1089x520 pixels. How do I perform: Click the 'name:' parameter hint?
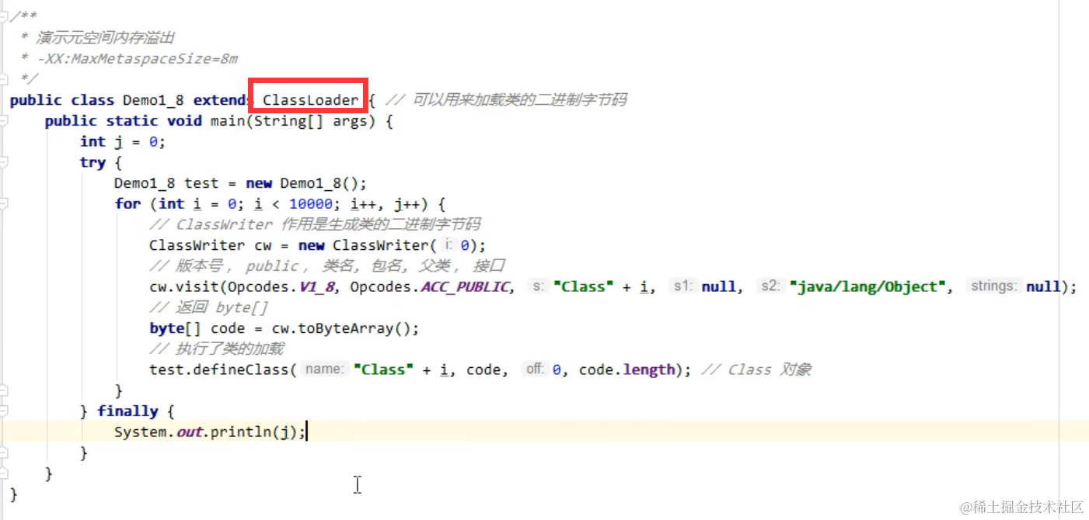(x=325, y=369)
